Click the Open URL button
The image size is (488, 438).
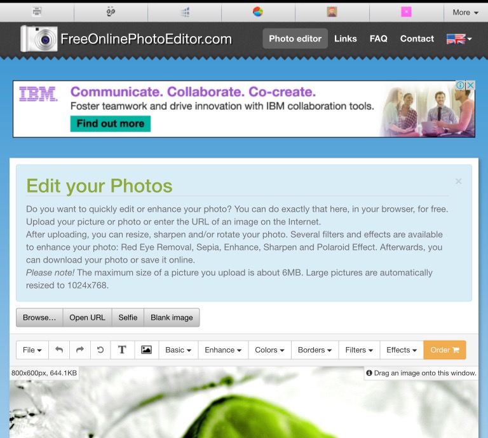tap(87, 317)
